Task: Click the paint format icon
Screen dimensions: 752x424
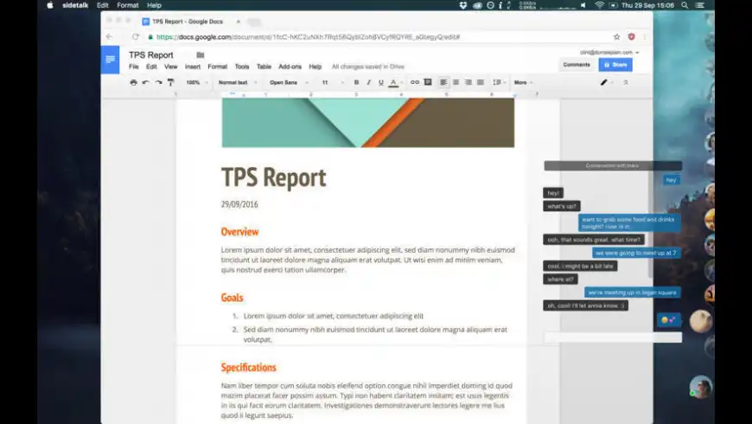Action: (170, 82)
